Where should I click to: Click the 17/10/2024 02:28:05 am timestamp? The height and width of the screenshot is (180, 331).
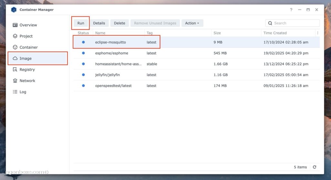click(x=286, y=42)
